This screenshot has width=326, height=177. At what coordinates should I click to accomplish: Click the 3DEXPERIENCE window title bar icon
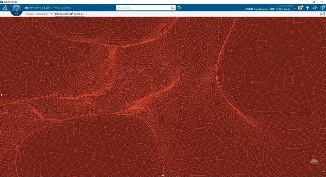pos(2,2)
